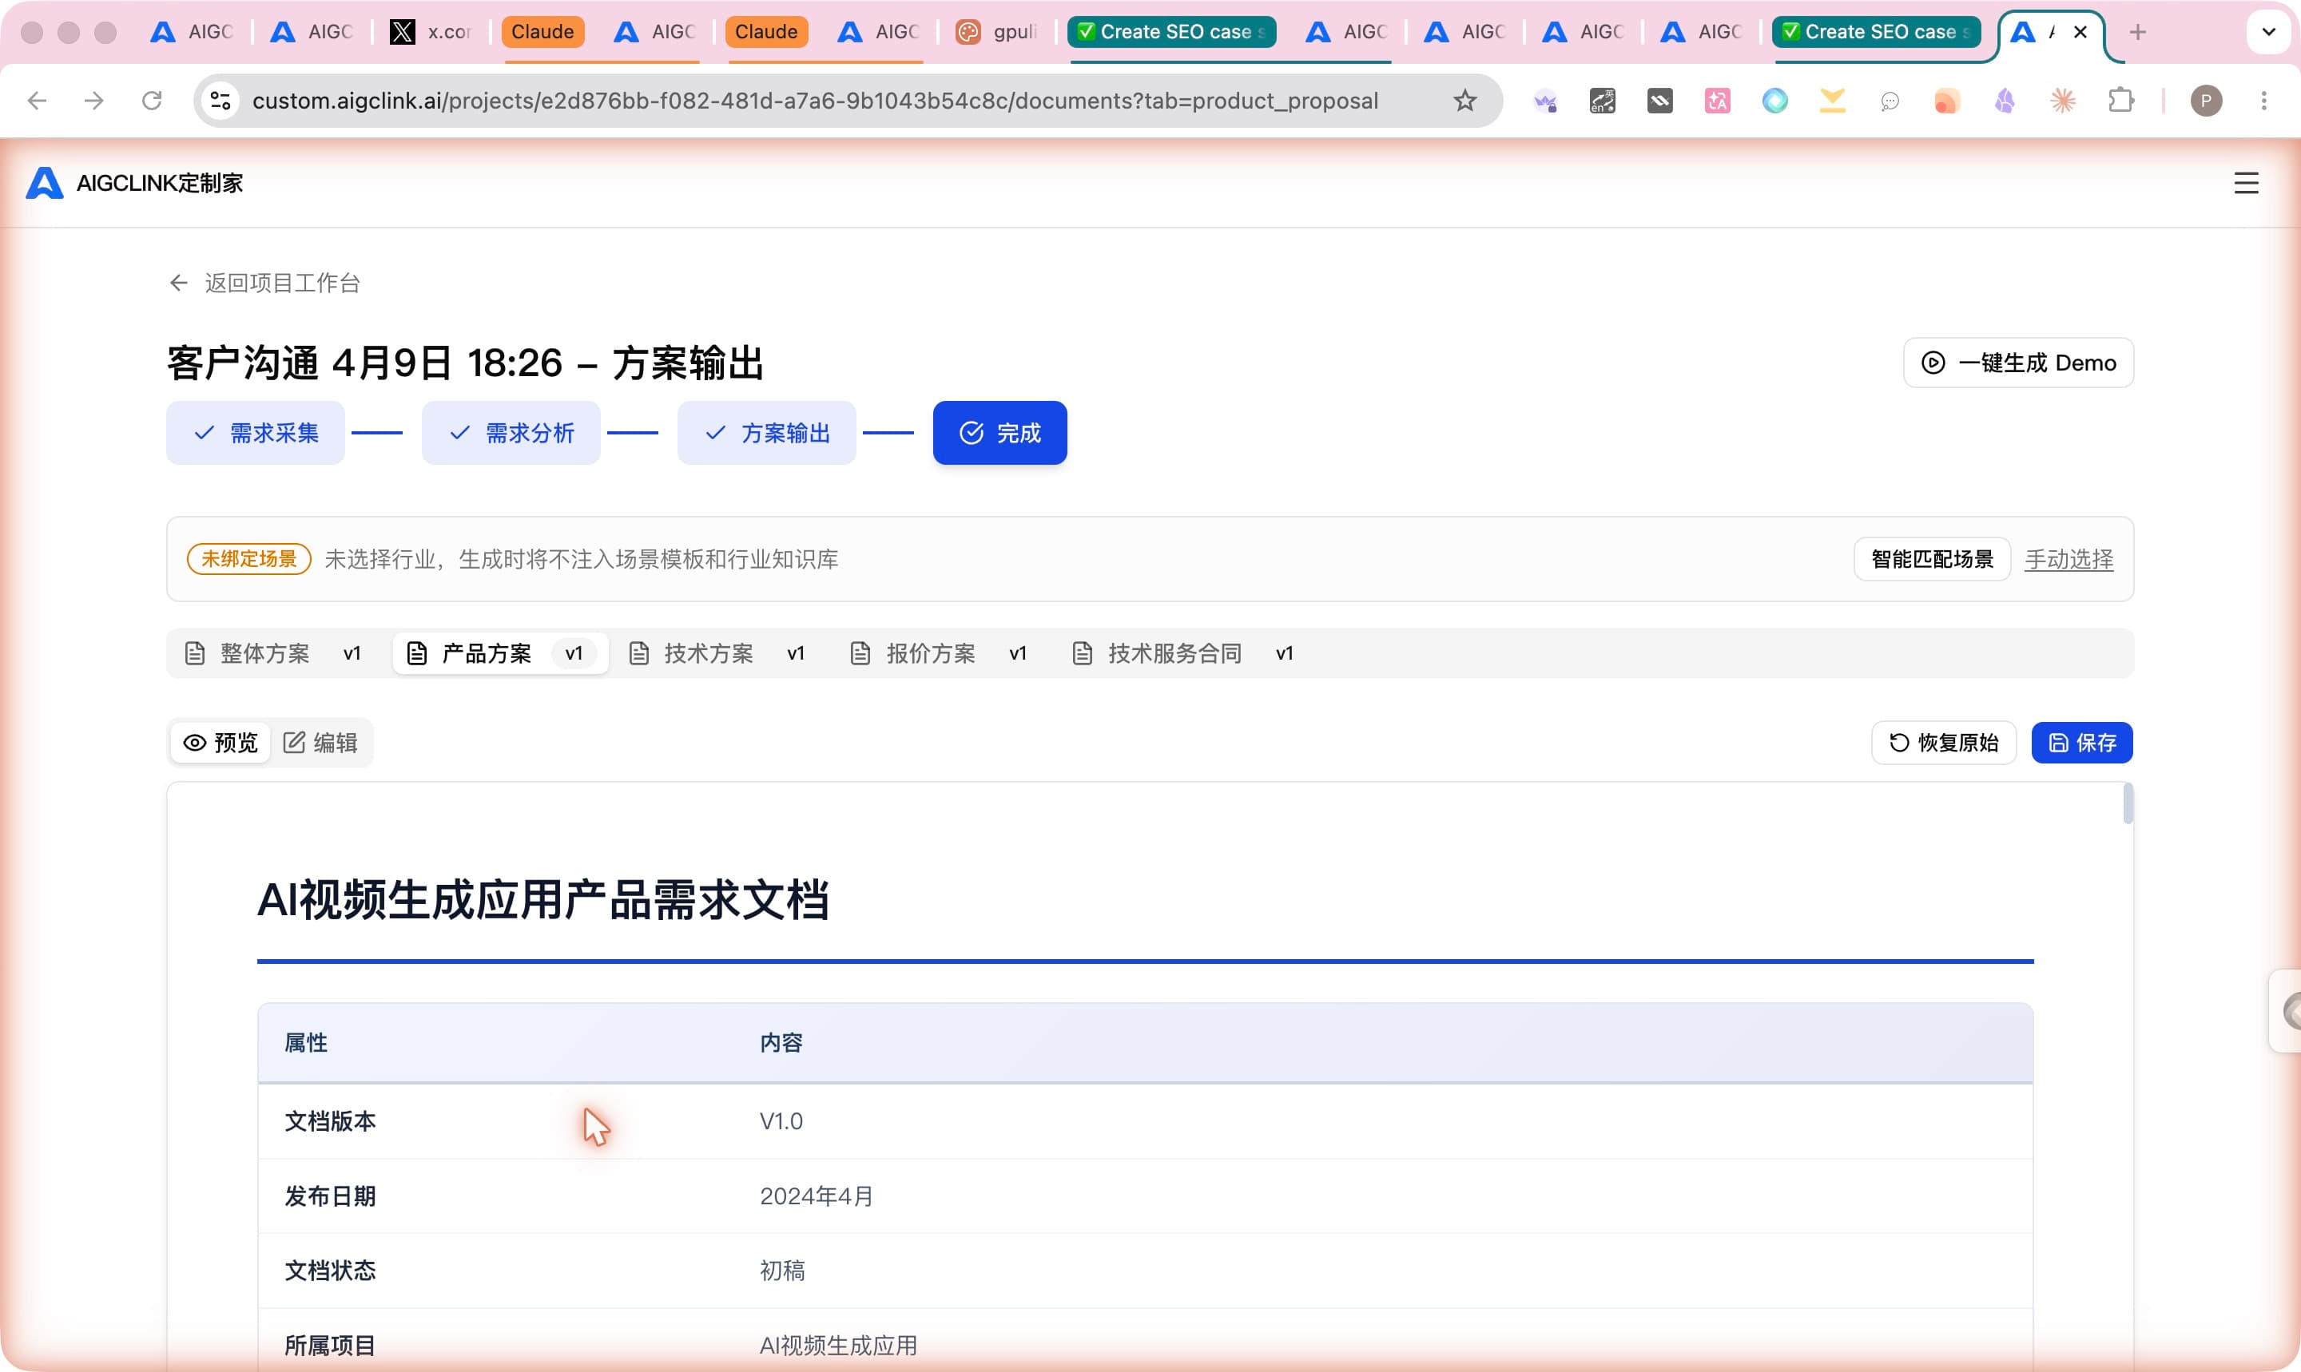Click the 未绑定场景 badge
The width and height of the screenshot is (2301, 1372).
tap(248, 559)
